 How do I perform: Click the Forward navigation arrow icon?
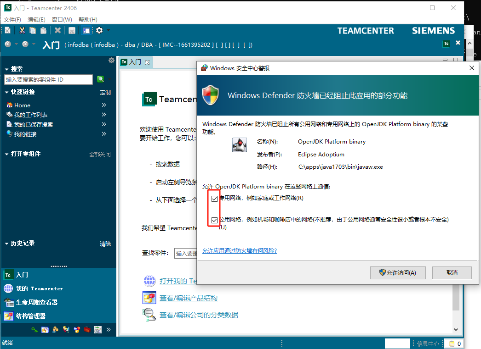[25, 44]
